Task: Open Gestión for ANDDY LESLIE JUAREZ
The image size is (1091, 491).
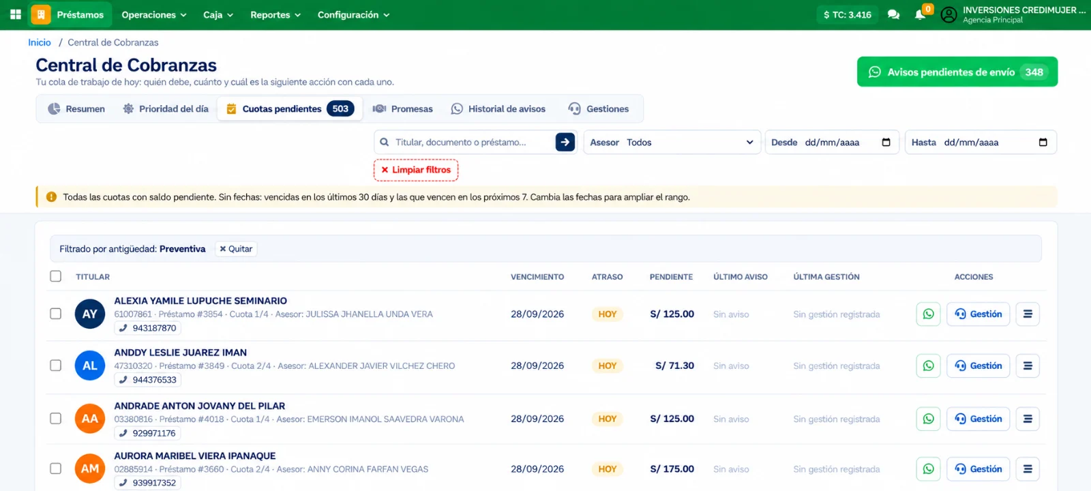Action: 978,366
